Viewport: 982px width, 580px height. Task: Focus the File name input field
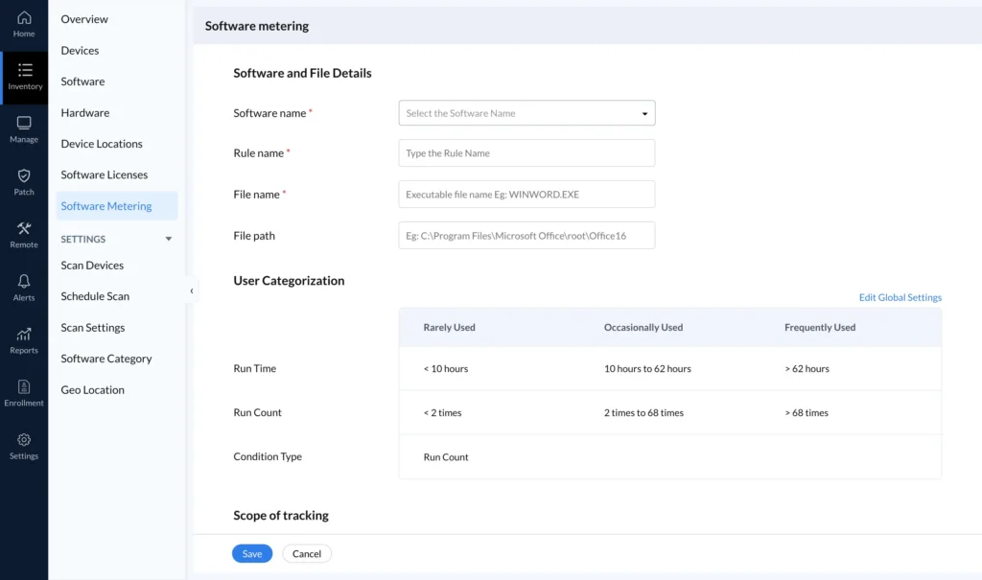click(x=526, y=195)
